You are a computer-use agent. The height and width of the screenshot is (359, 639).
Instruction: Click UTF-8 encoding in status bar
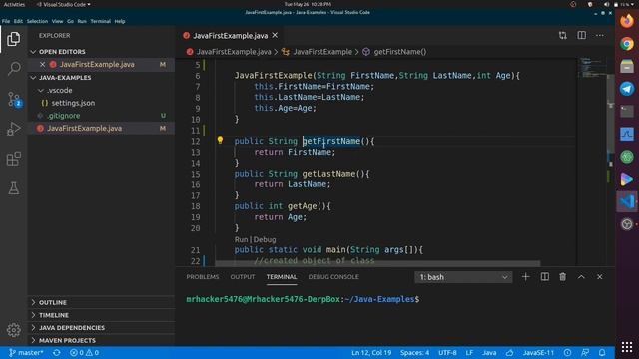tap(447, 352)
